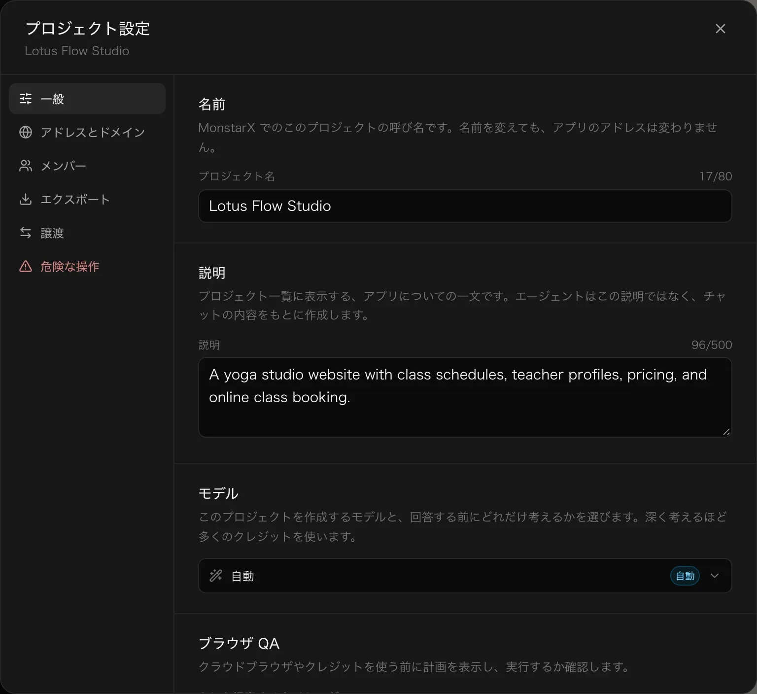Click the globe icon for アドレスとドメイン
The height and width of the screenshot is (694, 757).
click(26, 132)
